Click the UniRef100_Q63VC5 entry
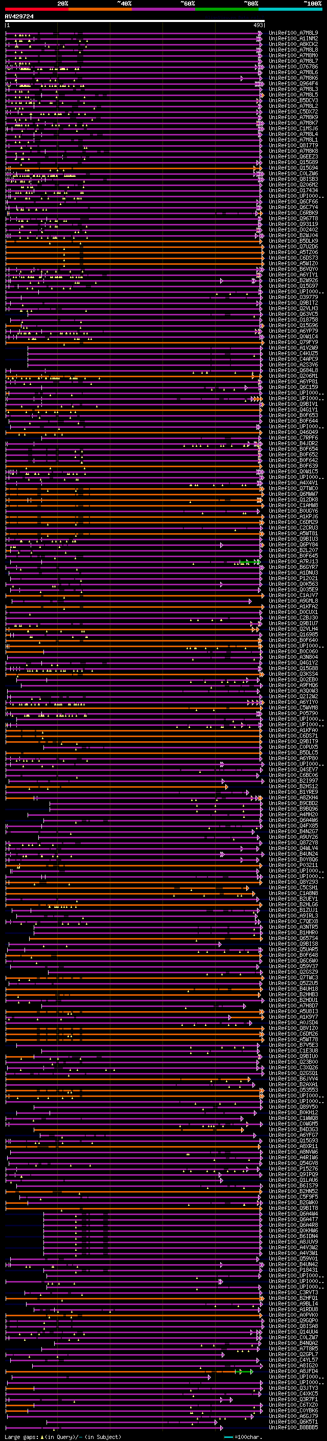This screenshot has width=327, height=1441. coord(293,314)
